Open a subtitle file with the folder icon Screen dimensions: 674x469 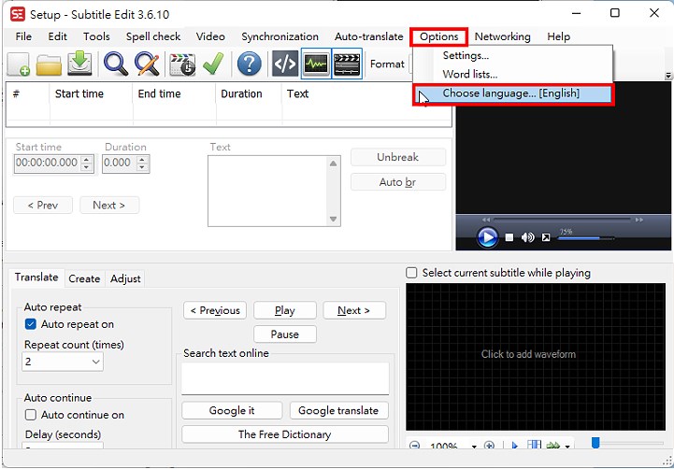(x=49, y=64)
